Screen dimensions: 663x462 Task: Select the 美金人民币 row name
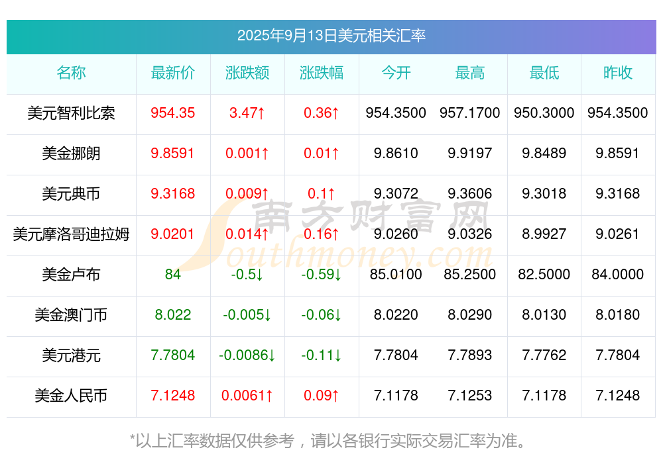click(x=71, y=396)
